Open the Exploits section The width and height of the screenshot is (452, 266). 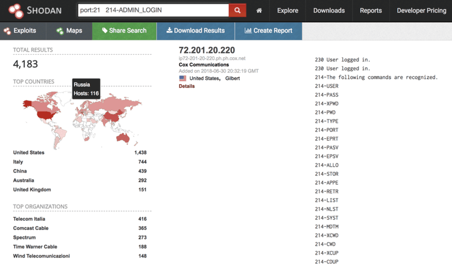(20, 31)
